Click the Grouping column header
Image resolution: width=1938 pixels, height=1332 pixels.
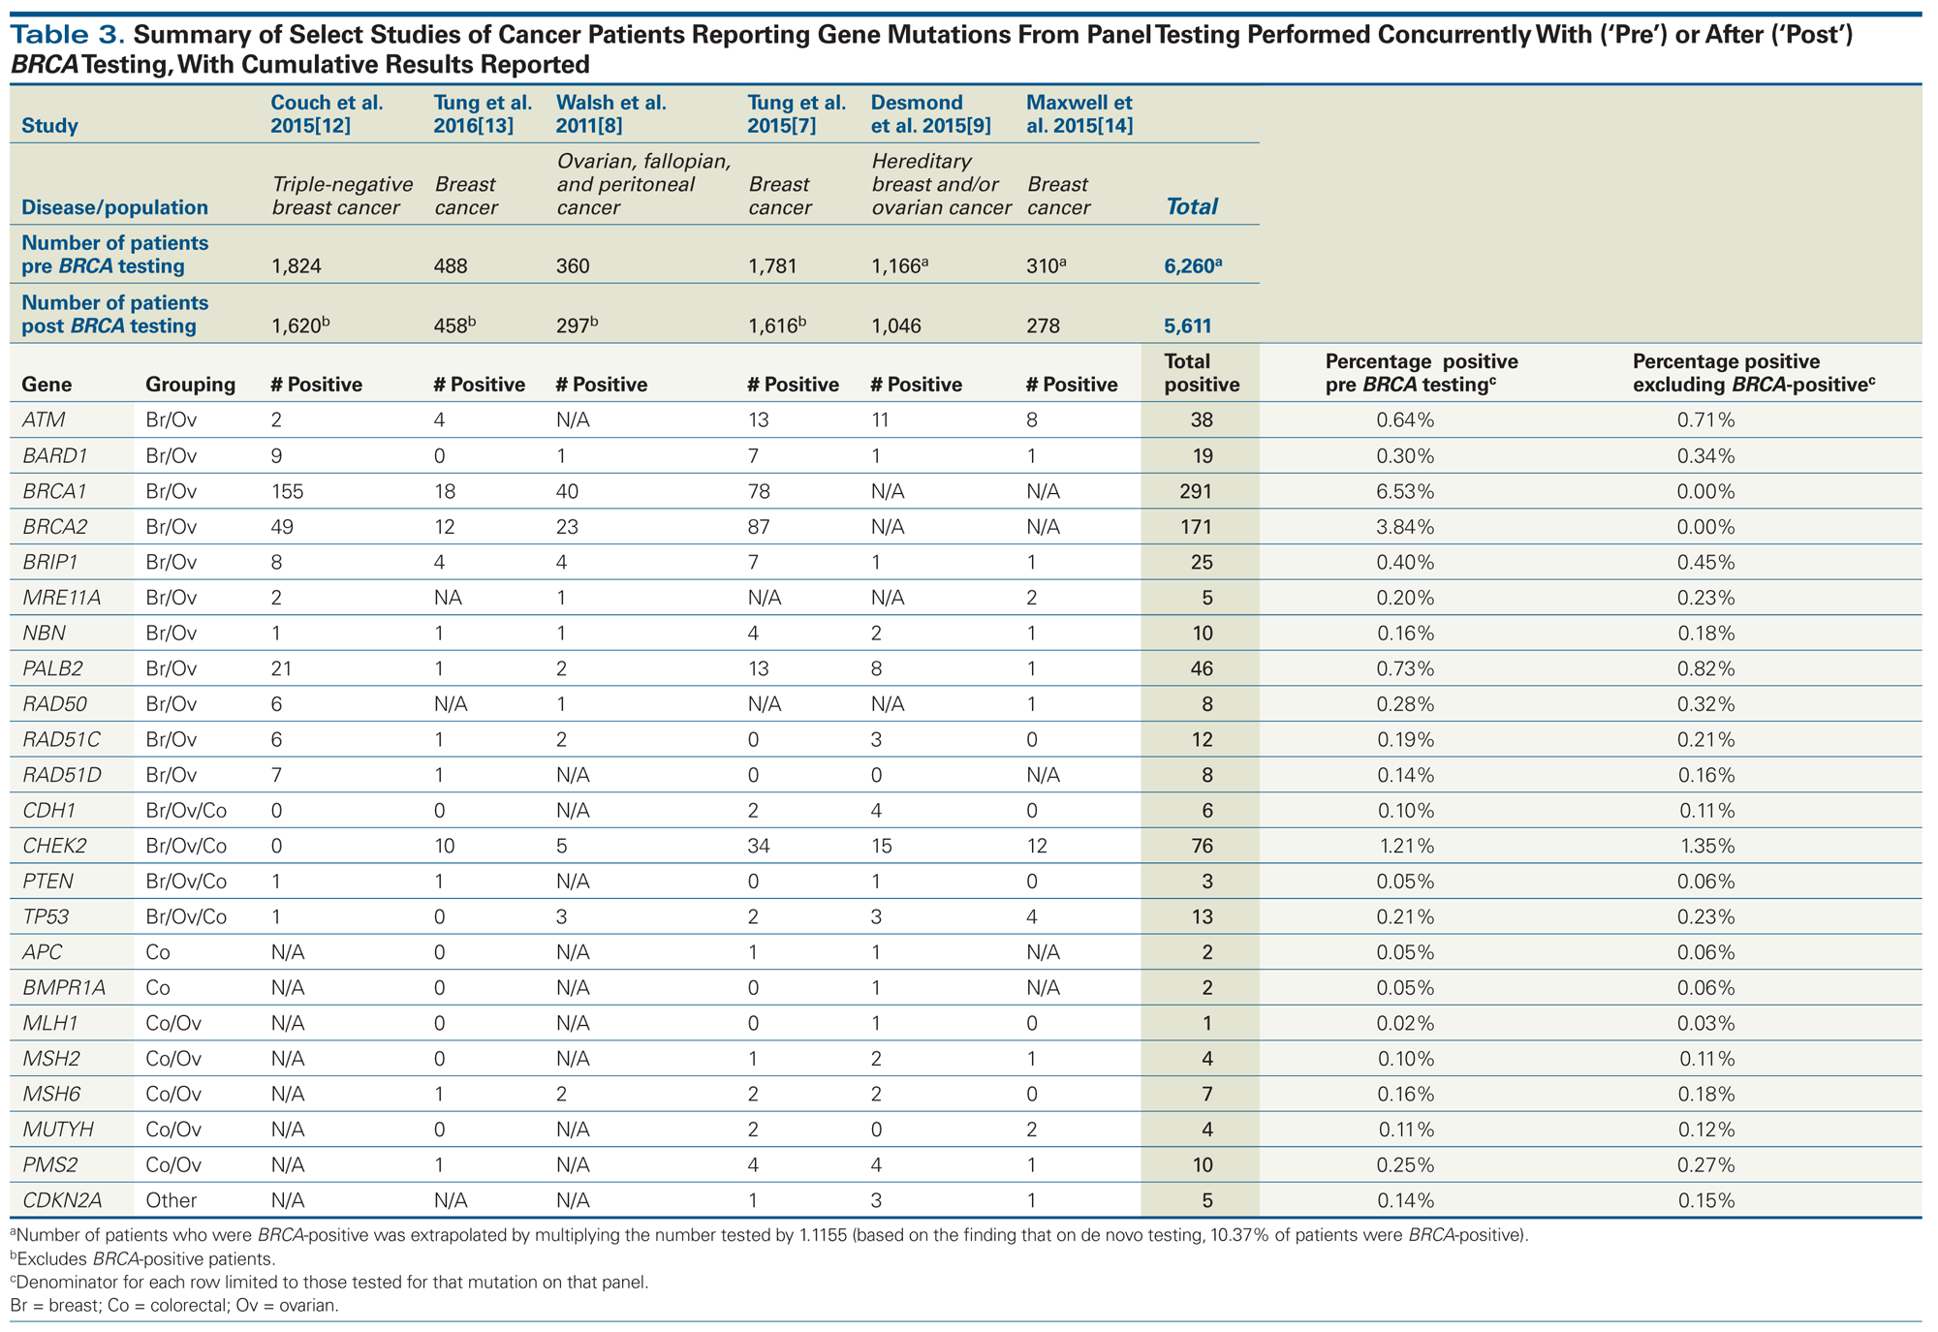pyautogui.click(x=190, y=385)
